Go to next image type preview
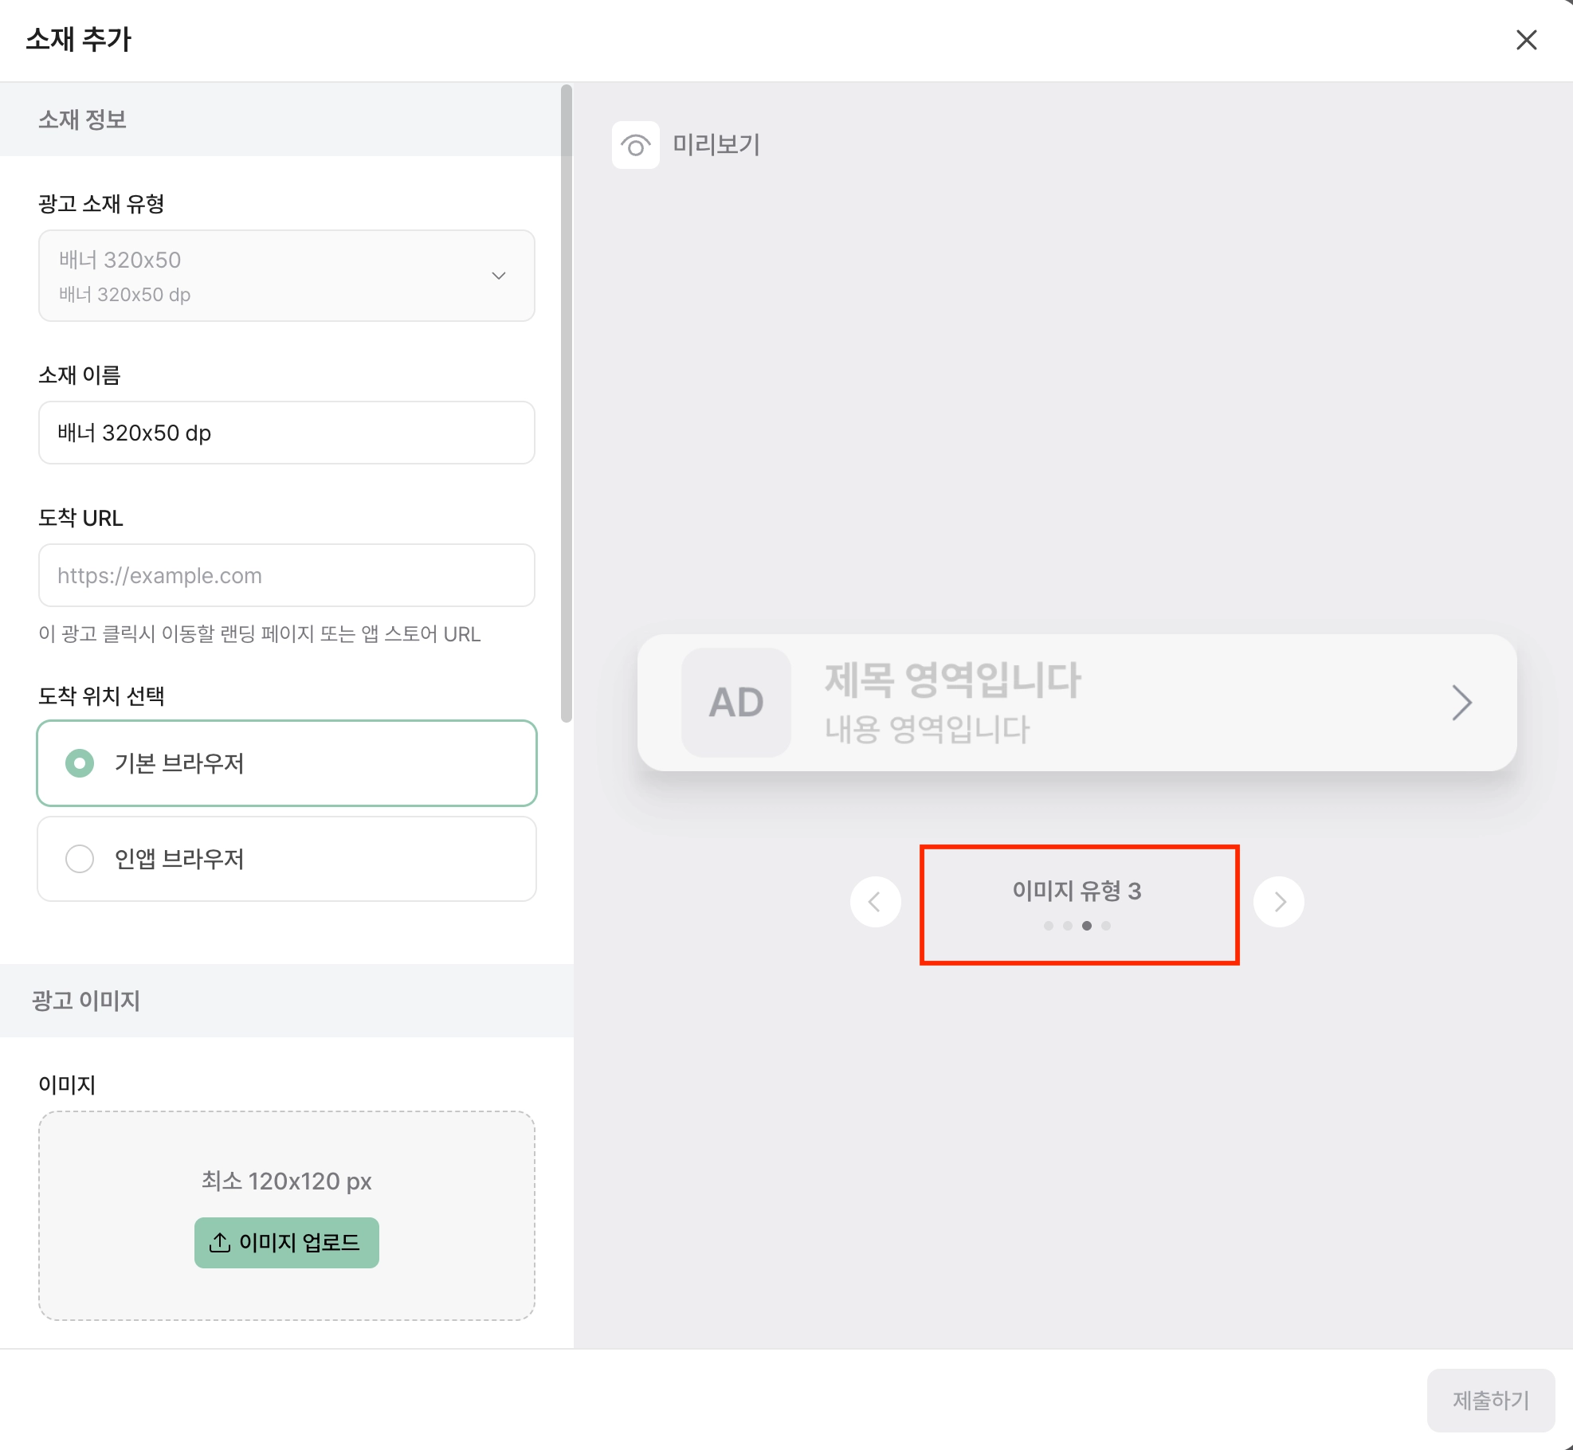Image resolution: width=1573 pixels, height=1450 pixels. coord(1279,902)
